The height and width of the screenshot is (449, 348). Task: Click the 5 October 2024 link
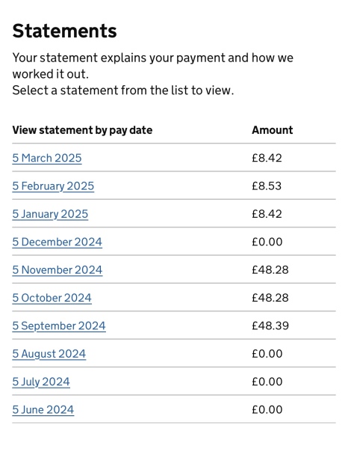[52, 298]
